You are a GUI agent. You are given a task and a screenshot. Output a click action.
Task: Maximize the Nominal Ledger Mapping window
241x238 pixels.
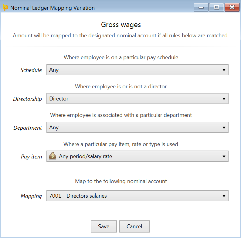[x=216, y=7]
